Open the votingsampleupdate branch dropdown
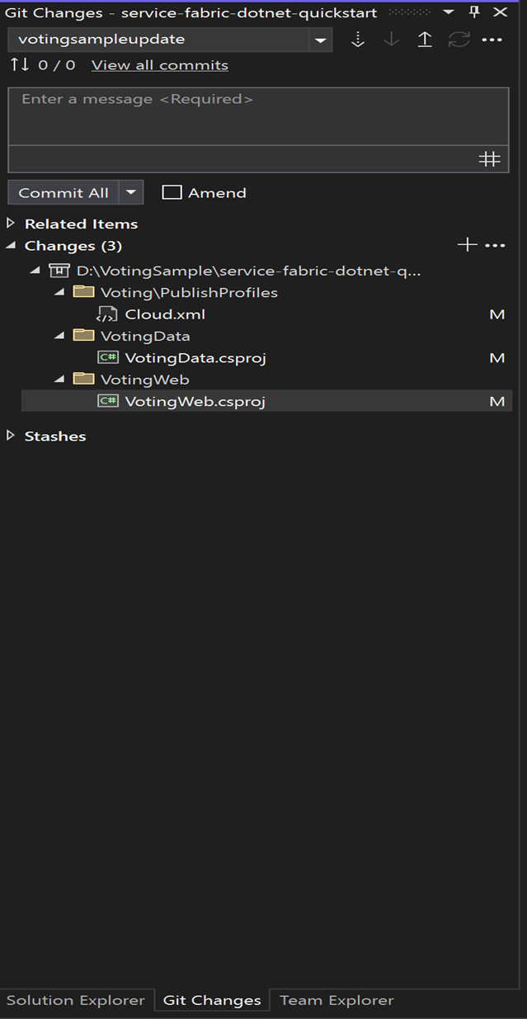 [320, 39]
